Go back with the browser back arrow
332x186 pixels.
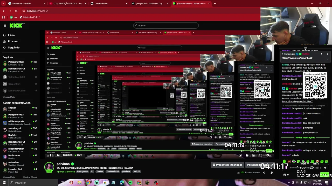[4, 11]
